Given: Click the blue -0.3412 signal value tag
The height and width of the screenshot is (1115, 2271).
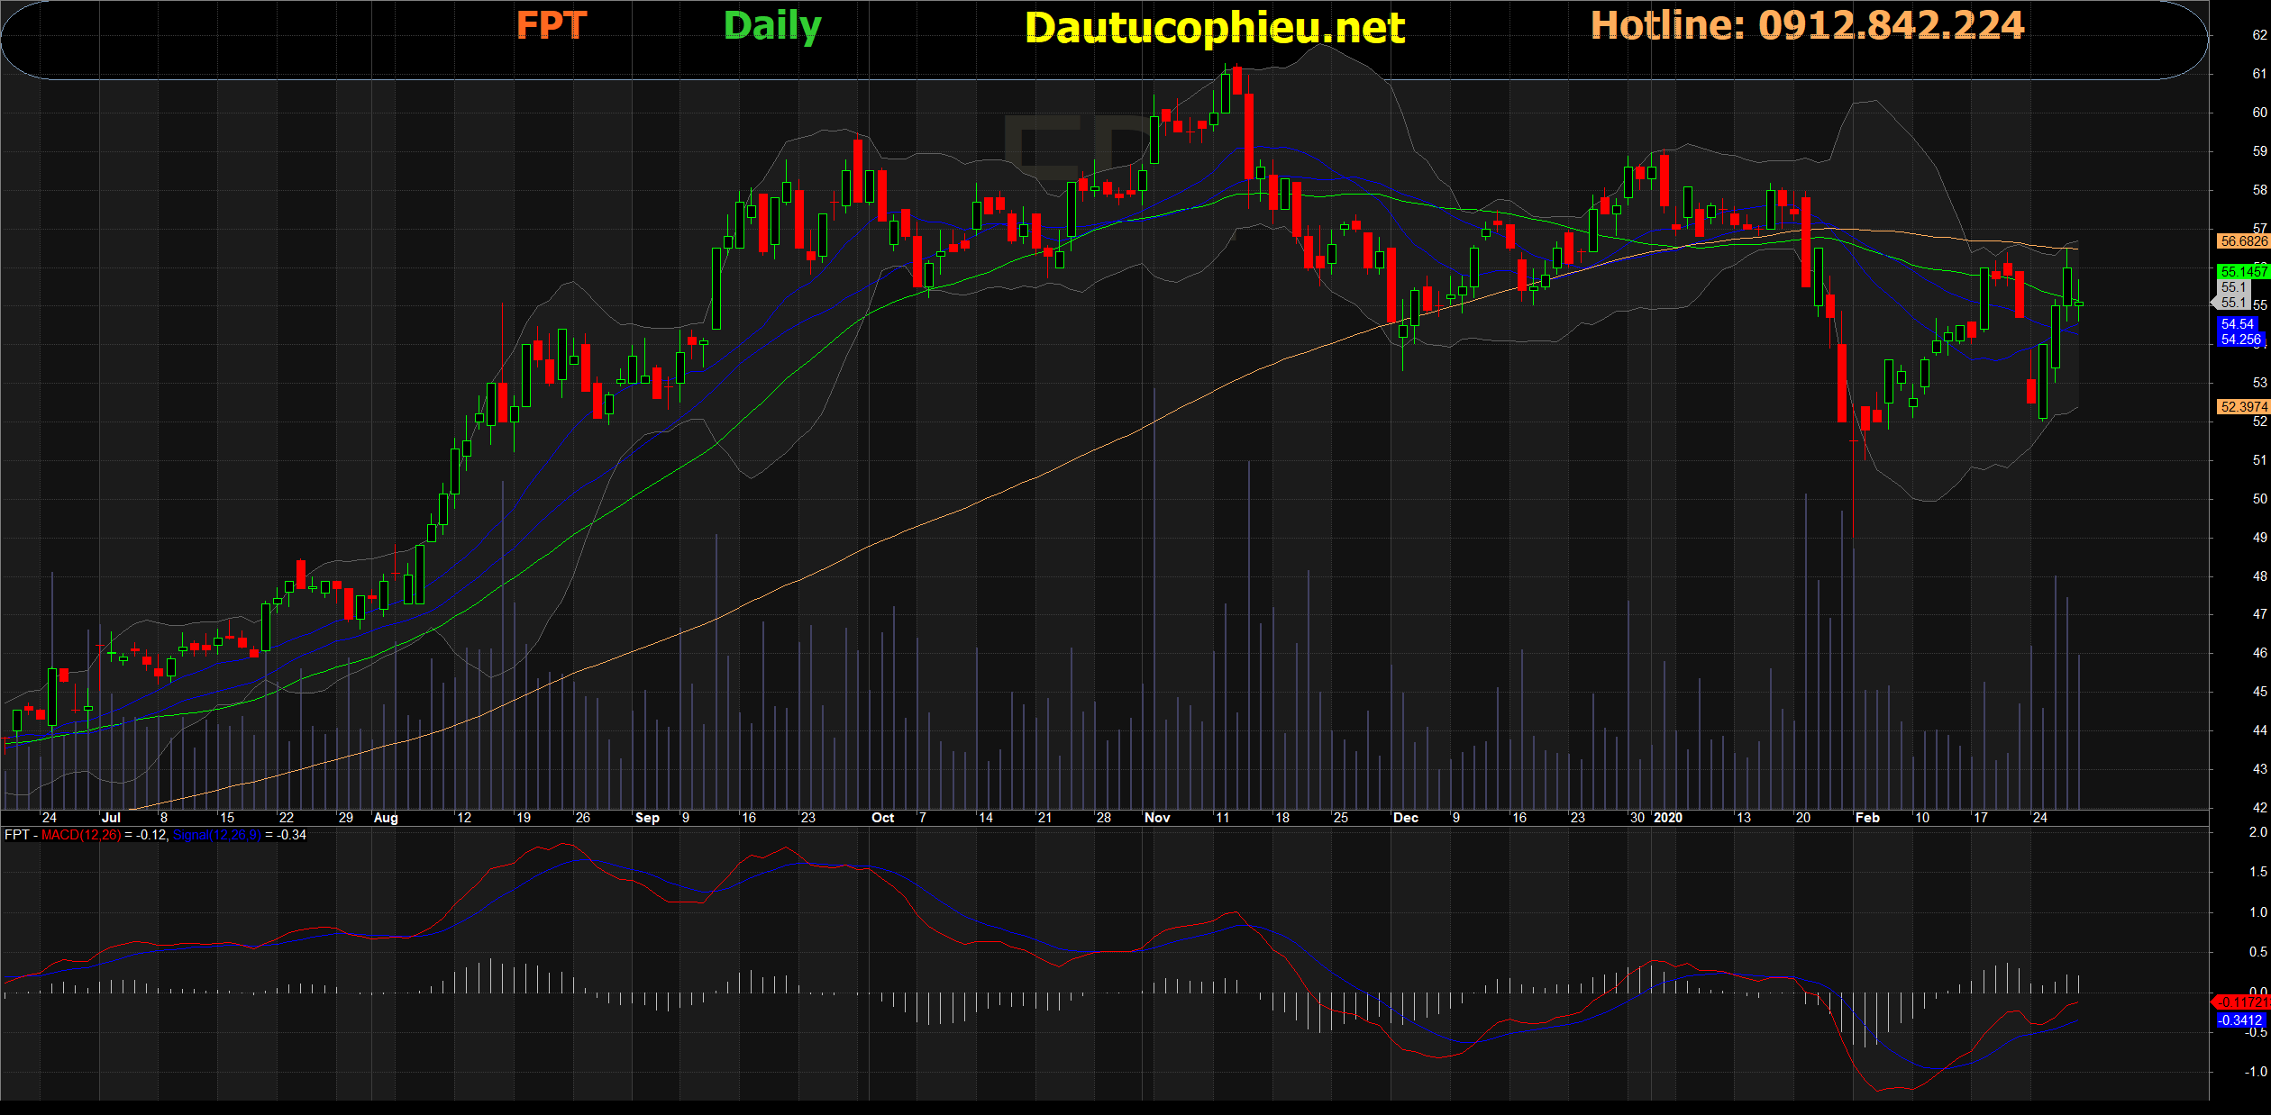Looking at the screenshot, I should coord(2240,1020).
